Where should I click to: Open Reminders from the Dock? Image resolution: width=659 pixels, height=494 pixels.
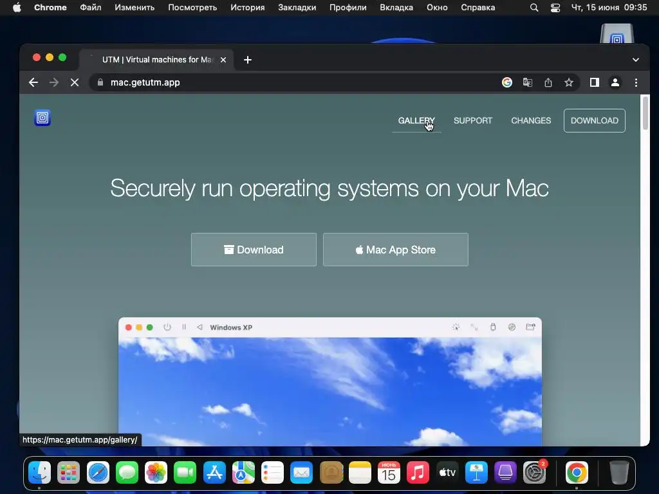pyautogui.click(x=272, y=473)
